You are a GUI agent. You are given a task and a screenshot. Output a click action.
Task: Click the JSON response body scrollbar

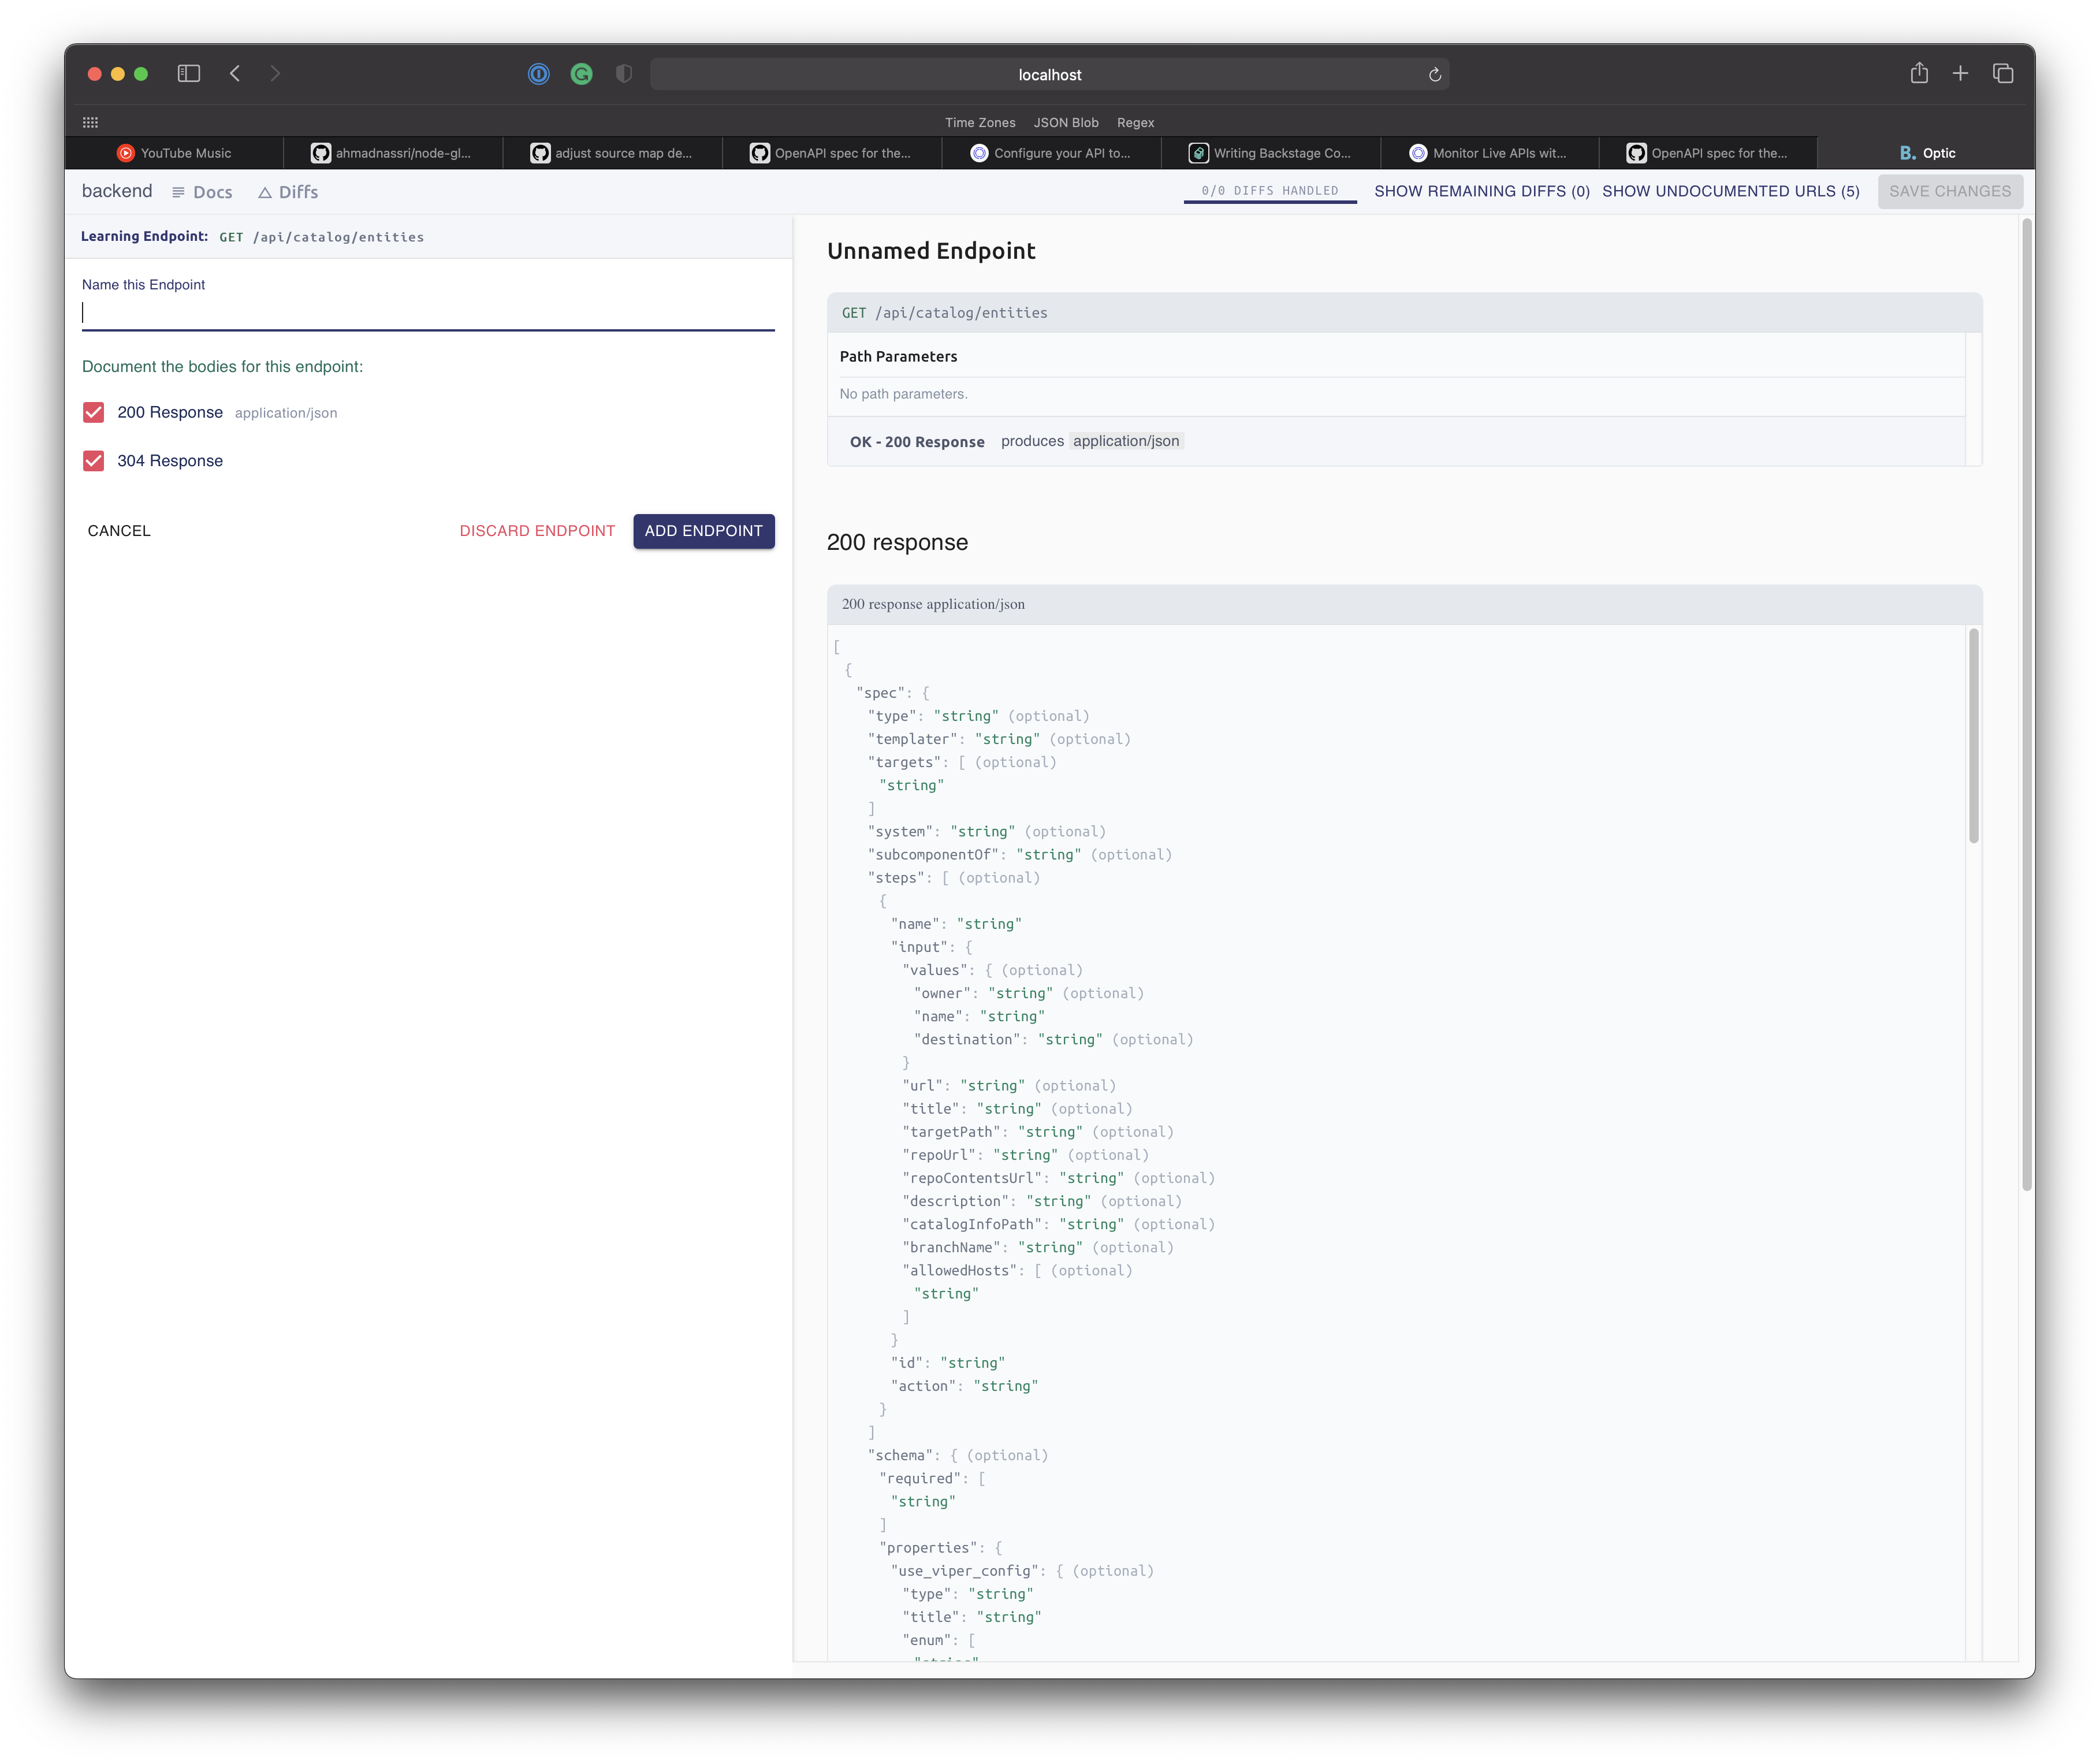pos(1973,736)
